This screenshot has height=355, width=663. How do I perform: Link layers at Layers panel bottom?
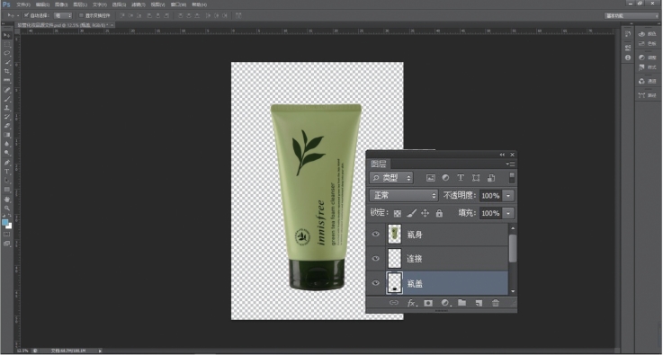click(394, 303)
